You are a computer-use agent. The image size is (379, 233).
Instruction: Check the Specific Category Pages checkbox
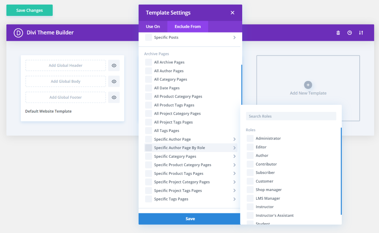pos(149,156)
